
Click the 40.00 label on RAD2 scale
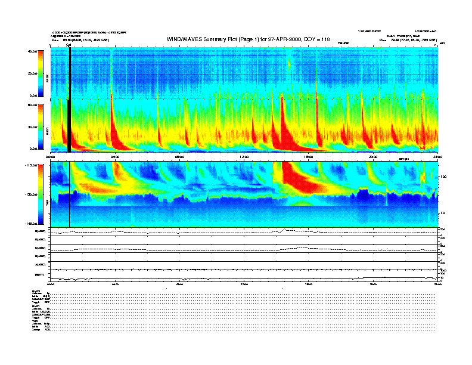pos(33,51)
